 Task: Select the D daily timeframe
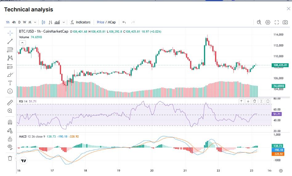(19, 22)
